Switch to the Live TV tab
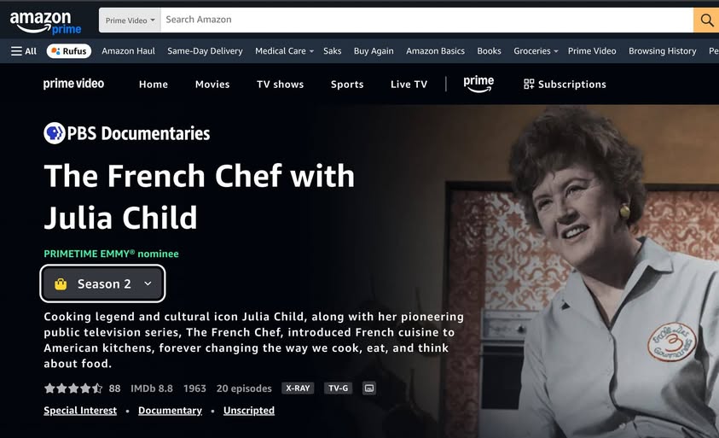The image size is (719, 438). 409,85
